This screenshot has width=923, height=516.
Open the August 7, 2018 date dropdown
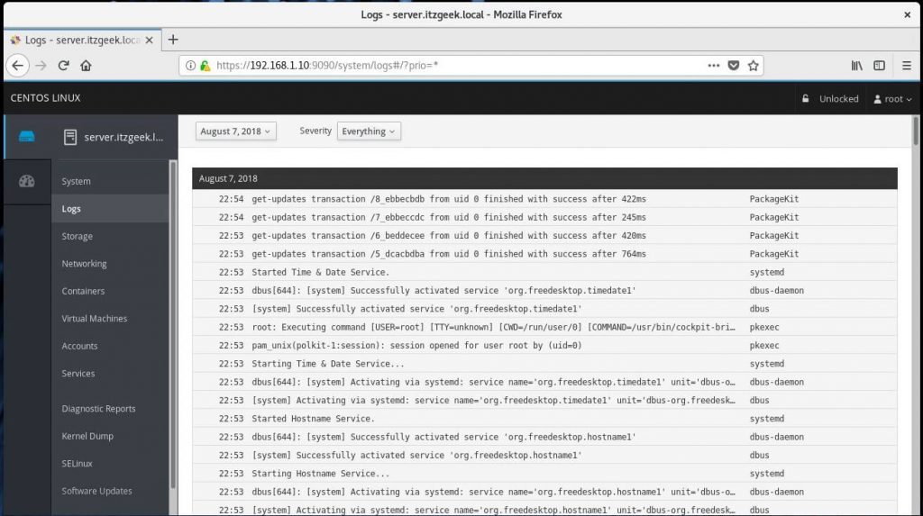tap(235, 131)
